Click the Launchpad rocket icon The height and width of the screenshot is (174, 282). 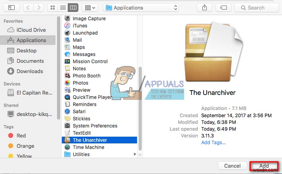[x=67, y=33]
